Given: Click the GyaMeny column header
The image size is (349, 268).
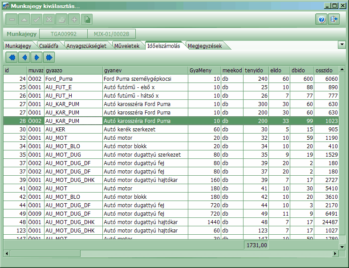Looking at the screenshot, I should 205,70.
